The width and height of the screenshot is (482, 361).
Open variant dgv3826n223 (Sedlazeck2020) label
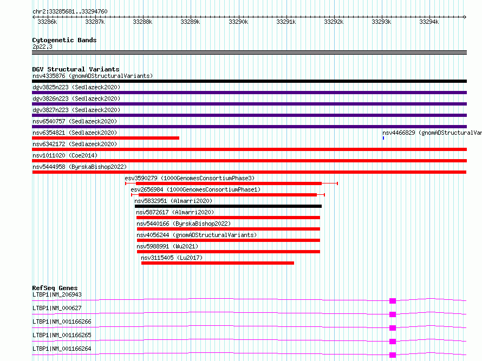tap(76, 99)
